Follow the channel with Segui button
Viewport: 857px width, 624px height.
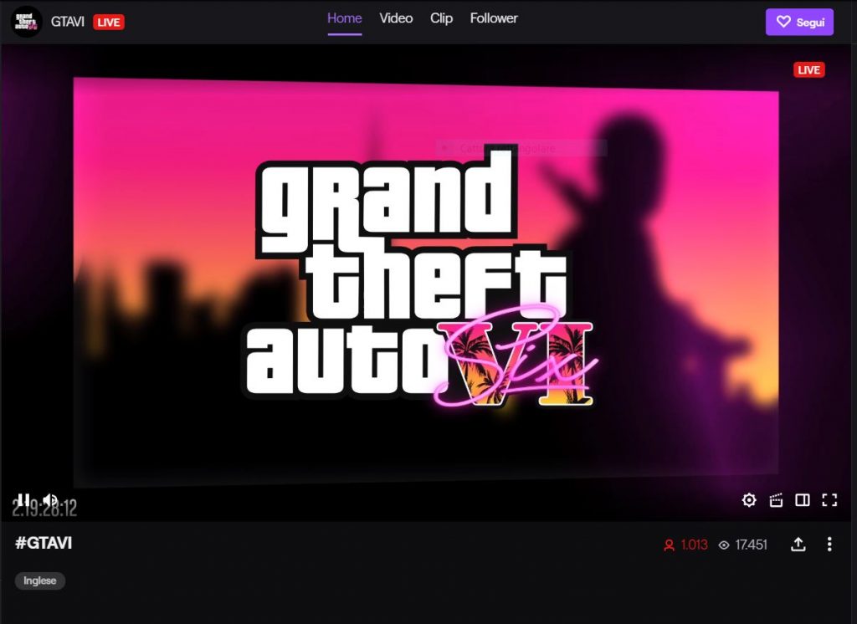pos(799,22)
